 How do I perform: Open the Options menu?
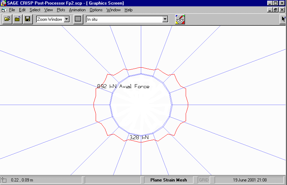pos(96,10)
